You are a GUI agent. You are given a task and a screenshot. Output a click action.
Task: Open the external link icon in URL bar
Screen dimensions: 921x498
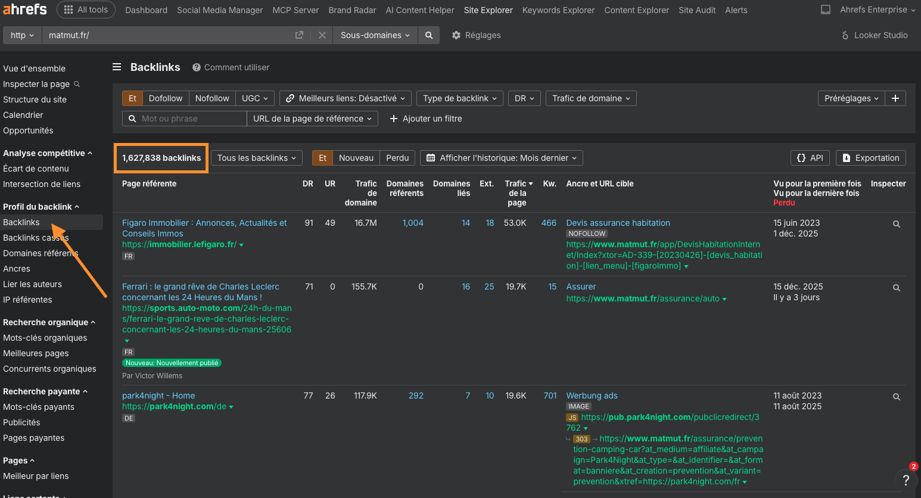coord(299,35)
